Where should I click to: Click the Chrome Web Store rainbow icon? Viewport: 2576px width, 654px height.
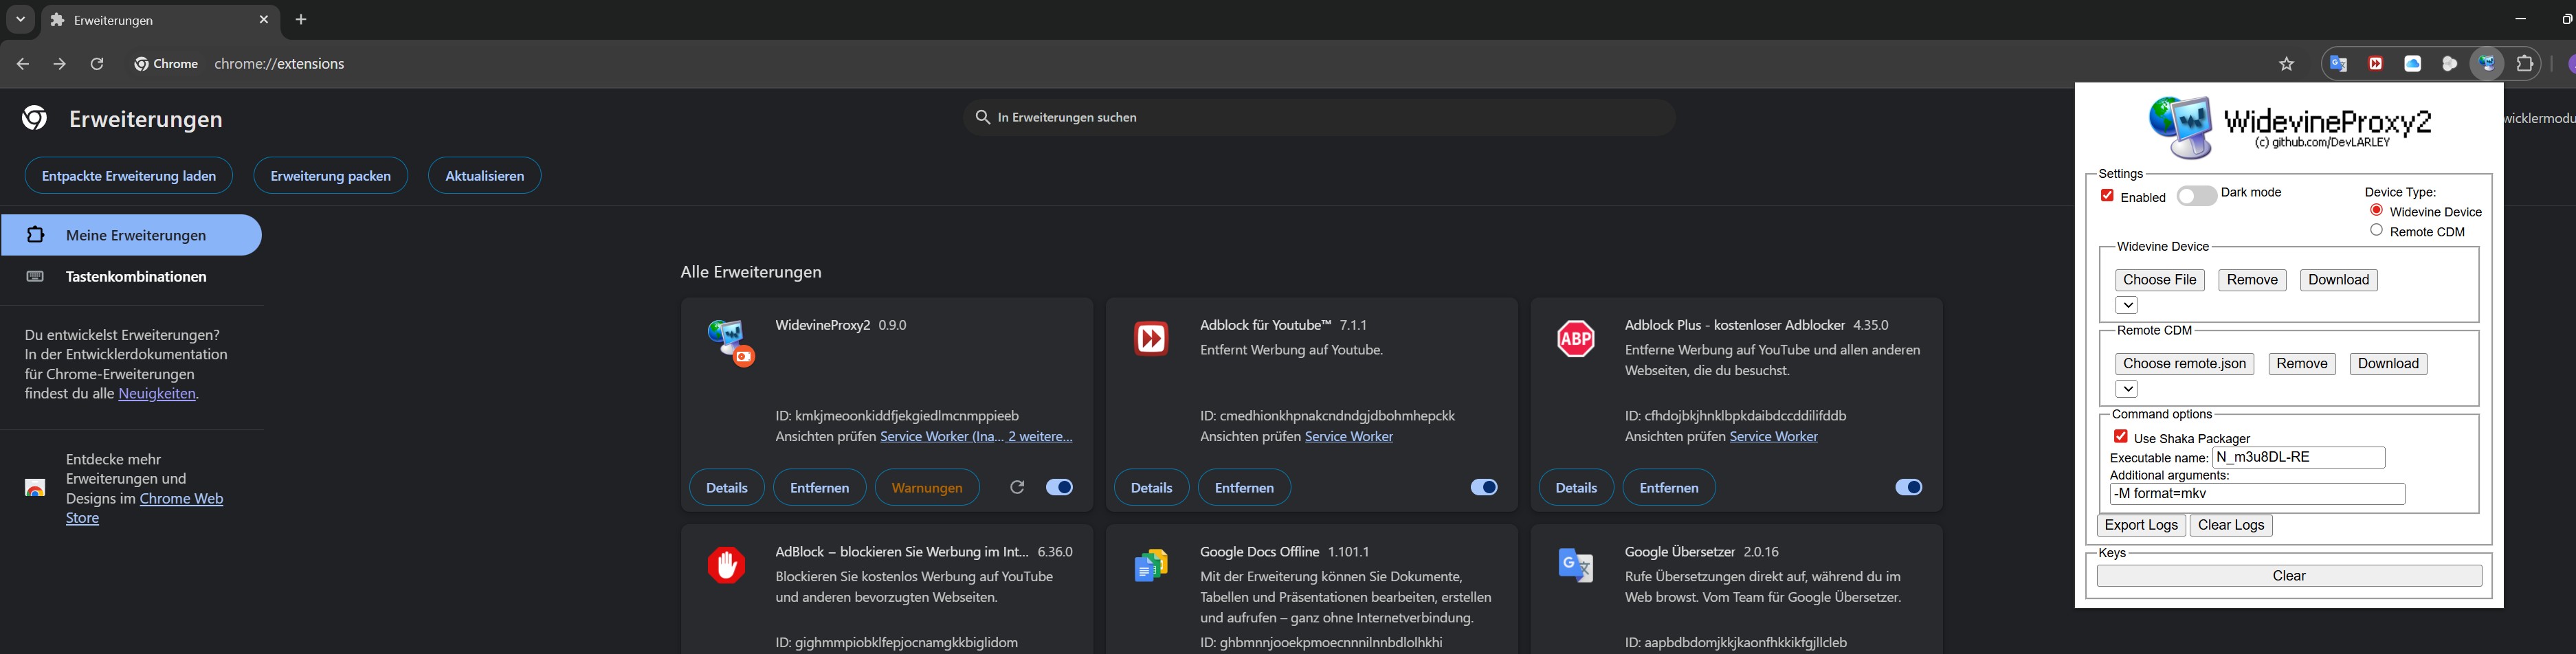pyautogui.click(x=35, y=488)
